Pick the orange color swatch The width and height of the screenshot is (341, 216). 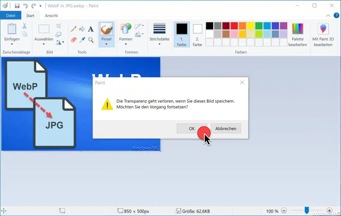click(242, 26)
